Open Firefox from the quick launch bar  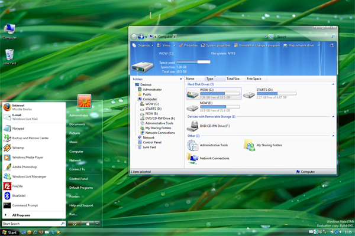41,232
